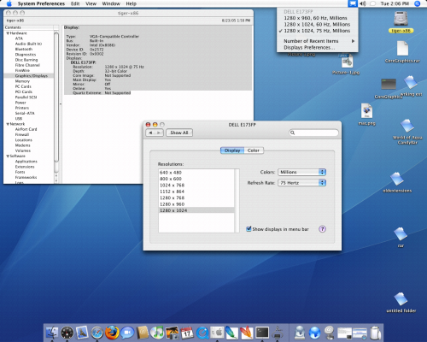Open the View menu
Screen dimensions: 427x342
[x=91, y=3]
